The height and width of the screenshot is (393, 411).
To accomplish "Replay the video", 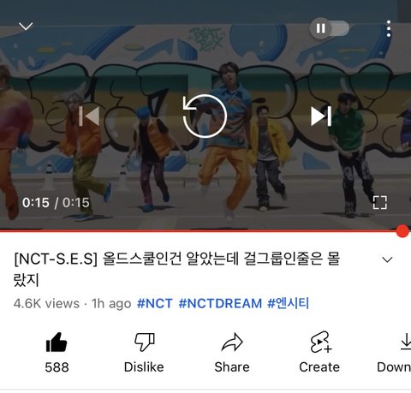I will [x=205, y=116].
